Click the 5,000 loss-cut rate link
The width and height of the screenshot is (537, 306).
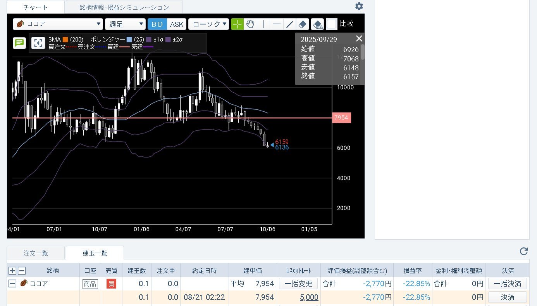309,297
